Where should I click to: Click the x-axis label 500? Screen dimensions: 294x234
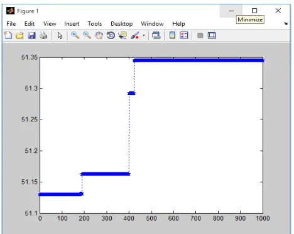pyautogui.click(x=151, y=218)
